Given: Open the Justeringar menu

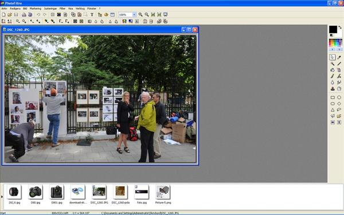Looking at the screenshot, I should click(50, 9).
